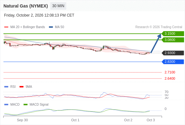Click the MA 20 + Bollinger Bands legend swatch
Image resolution: width=185 pixels, height=125 pixels.
pos(6,27)
